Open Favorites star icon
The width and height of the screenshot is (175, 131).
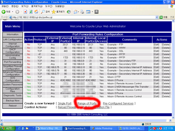pyautogui.click(x=54, y=12)
